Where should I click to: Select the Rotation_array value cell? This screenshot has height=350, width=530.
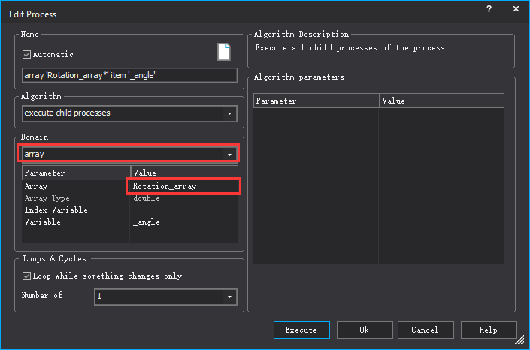183,186
